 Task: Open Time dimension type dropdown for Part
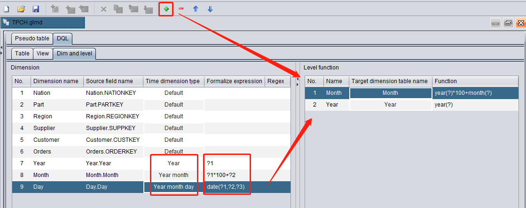coord(174,105)
